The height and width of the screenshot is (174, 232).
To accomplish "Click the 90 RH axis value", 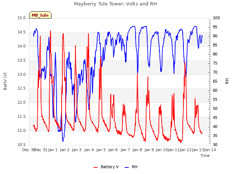I will click(x=215, y=36).
